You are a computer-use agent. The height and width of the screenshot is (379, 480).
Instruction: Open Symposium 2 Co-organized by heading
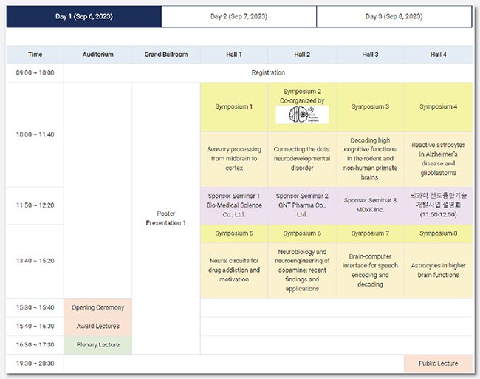coord(302,96)
